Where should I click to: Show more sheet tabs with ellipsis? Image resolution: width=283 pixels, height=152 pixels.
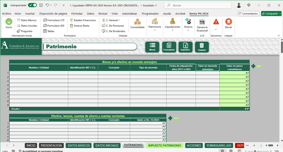coord(247,145)
